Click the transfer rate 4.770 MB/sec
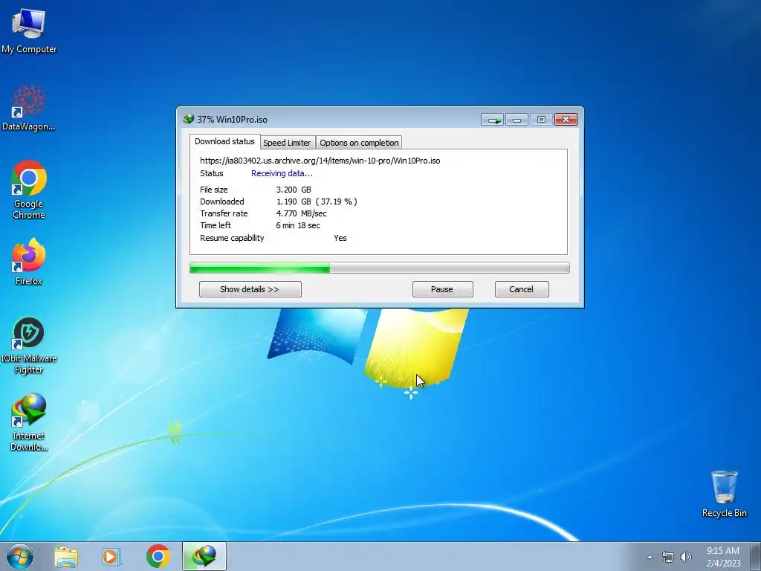This screenshot has height=571, width=761. coord(301,213)
